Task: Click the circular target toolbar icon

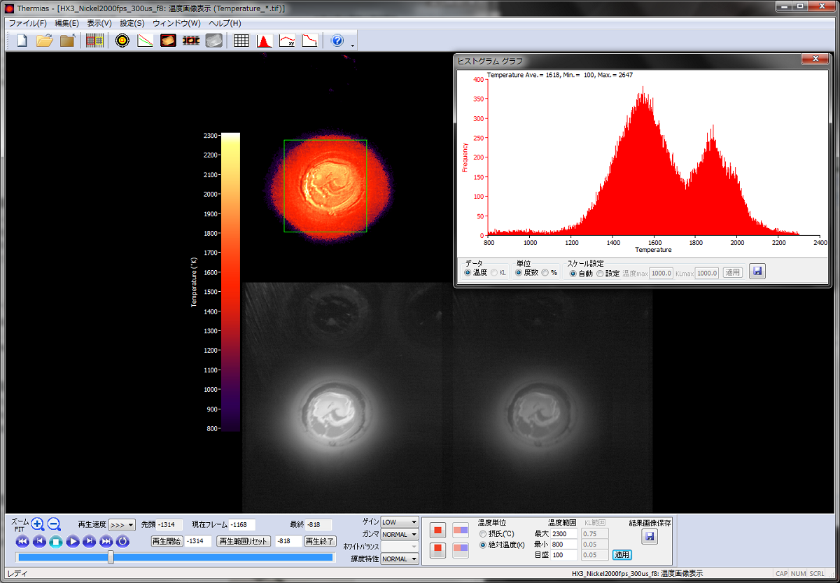Action: (122, 41)
